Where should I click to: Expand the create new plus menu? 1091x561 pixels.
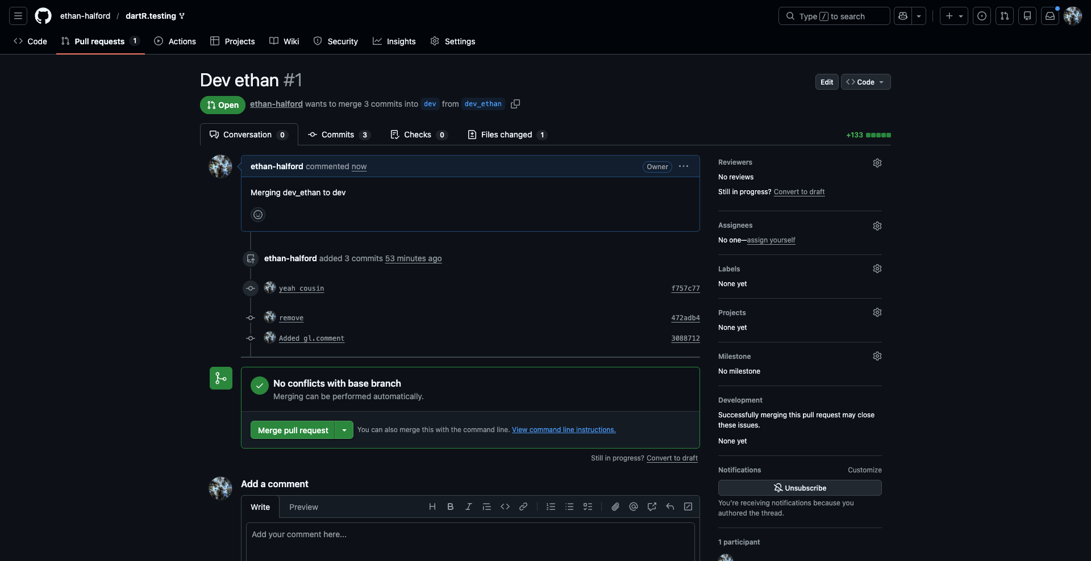click(x=953, y=16)
